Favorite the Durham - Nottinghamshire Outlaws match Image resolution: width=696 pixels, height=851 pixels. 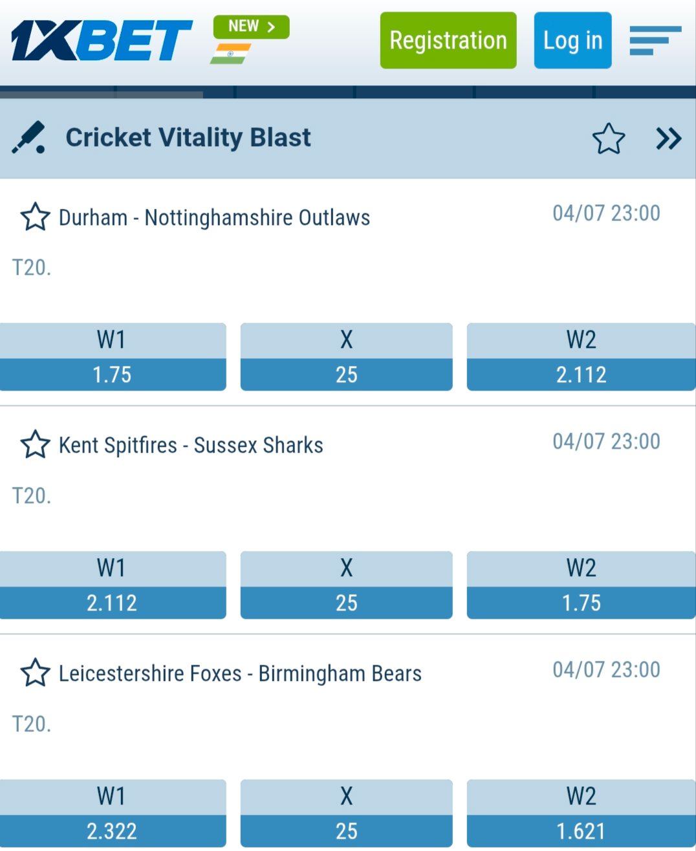point(35,217)
